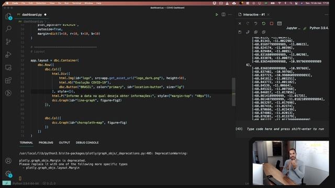The height and width of the screenshot is (188, 335).
Task: Open Spotlight search magnifier in menu bar
Action: [291, 3]
